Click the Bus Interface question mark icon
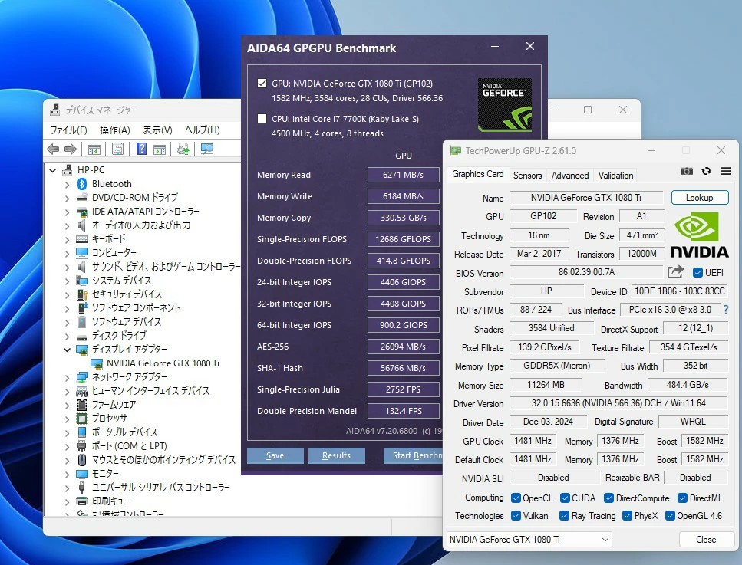 coord(726,310)
